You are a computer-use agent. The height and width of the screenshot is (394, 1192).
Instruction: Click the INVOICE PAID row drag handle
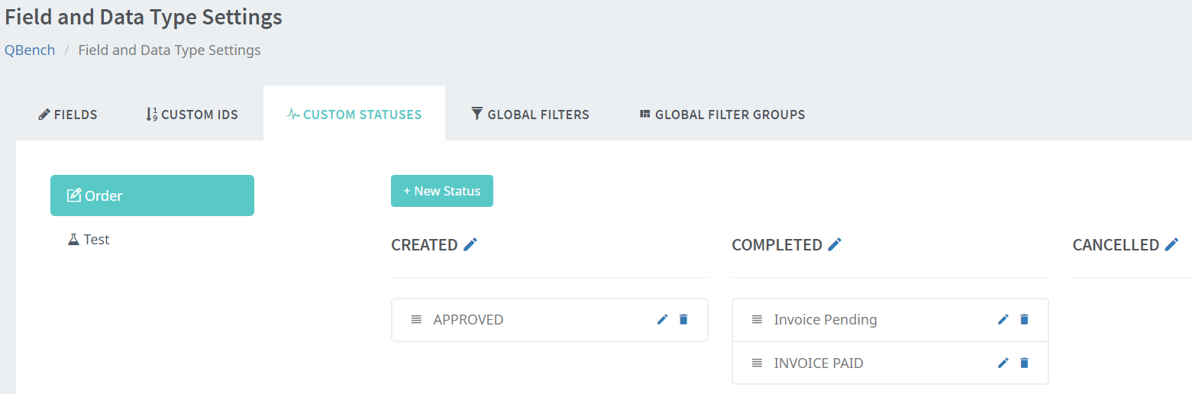click(x=757, y=363)
